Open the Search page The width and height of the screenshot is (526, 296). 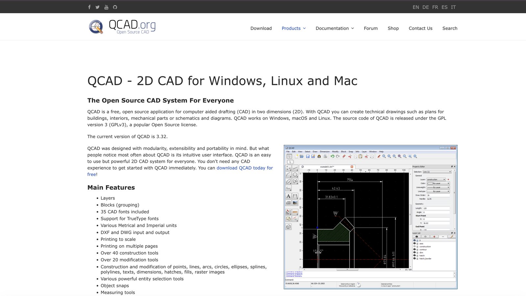coord(450,28)
